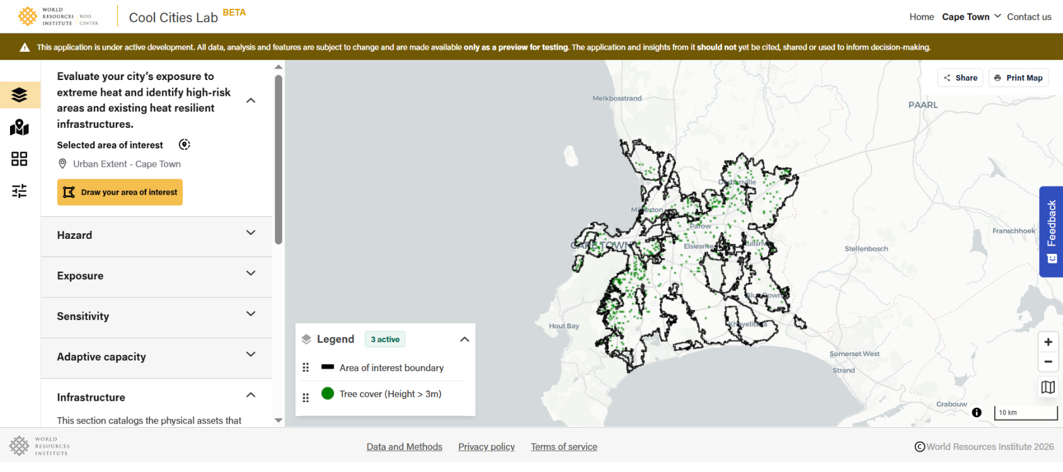Click the green Tree cover swatch

(328, 394)
